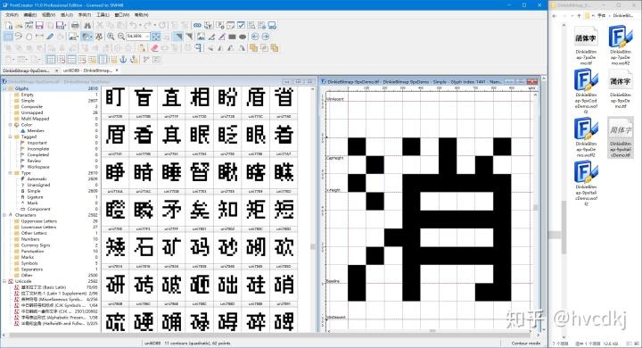
Task: Select the Punctuation category in tree
Action: tap(32, 251)
